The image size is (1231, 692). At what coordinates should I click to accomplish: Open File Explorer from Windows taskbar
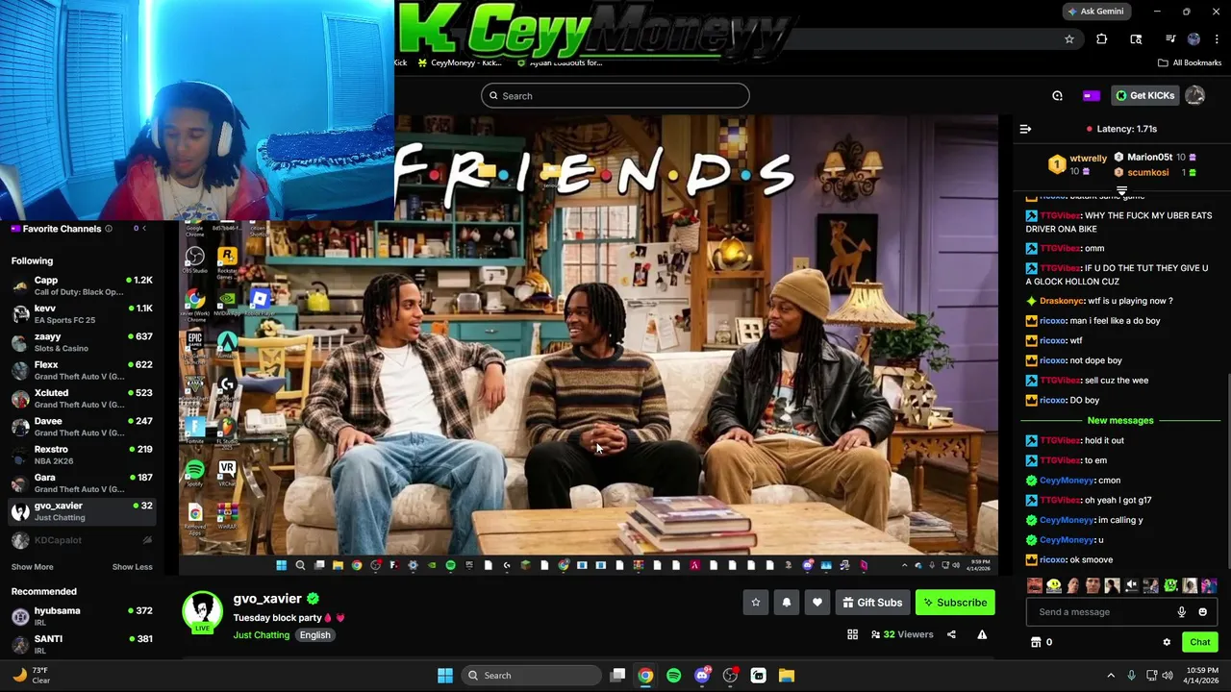[787, 676]
